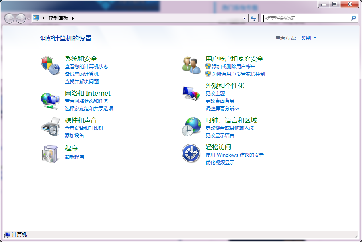Open the address bar history dropdown arrow
This screenshot has width=362, height=242.
pyautogui.click(x=244, y=18)
